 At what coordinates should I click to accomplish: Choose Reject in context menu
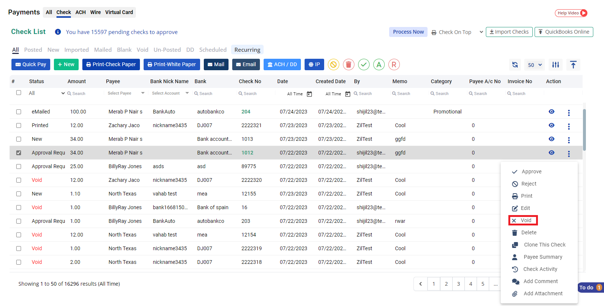(x=524, y=184)
